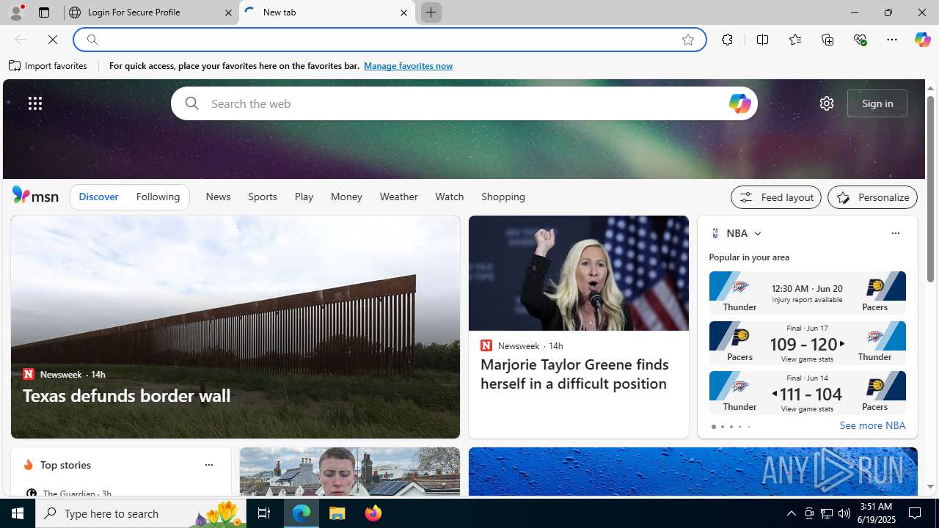
Task: Open Windows Start menu
Action: click(x=18, y=513)
